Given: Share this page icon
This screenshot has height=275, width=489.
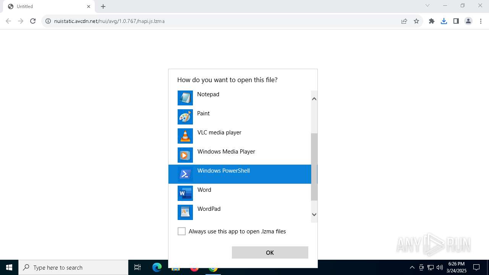Looking at the screenshot, I should [404, 21].
